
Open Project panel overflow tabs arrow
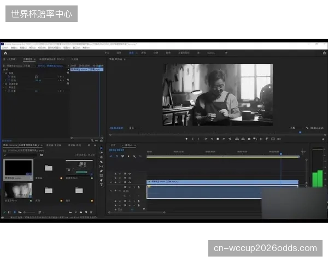click(95, 145)
